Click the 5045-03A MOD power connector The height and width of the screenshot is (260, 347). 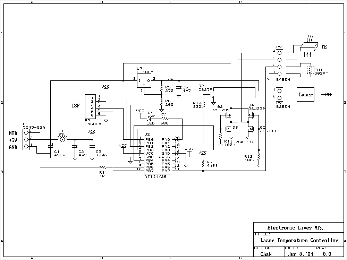26,140
